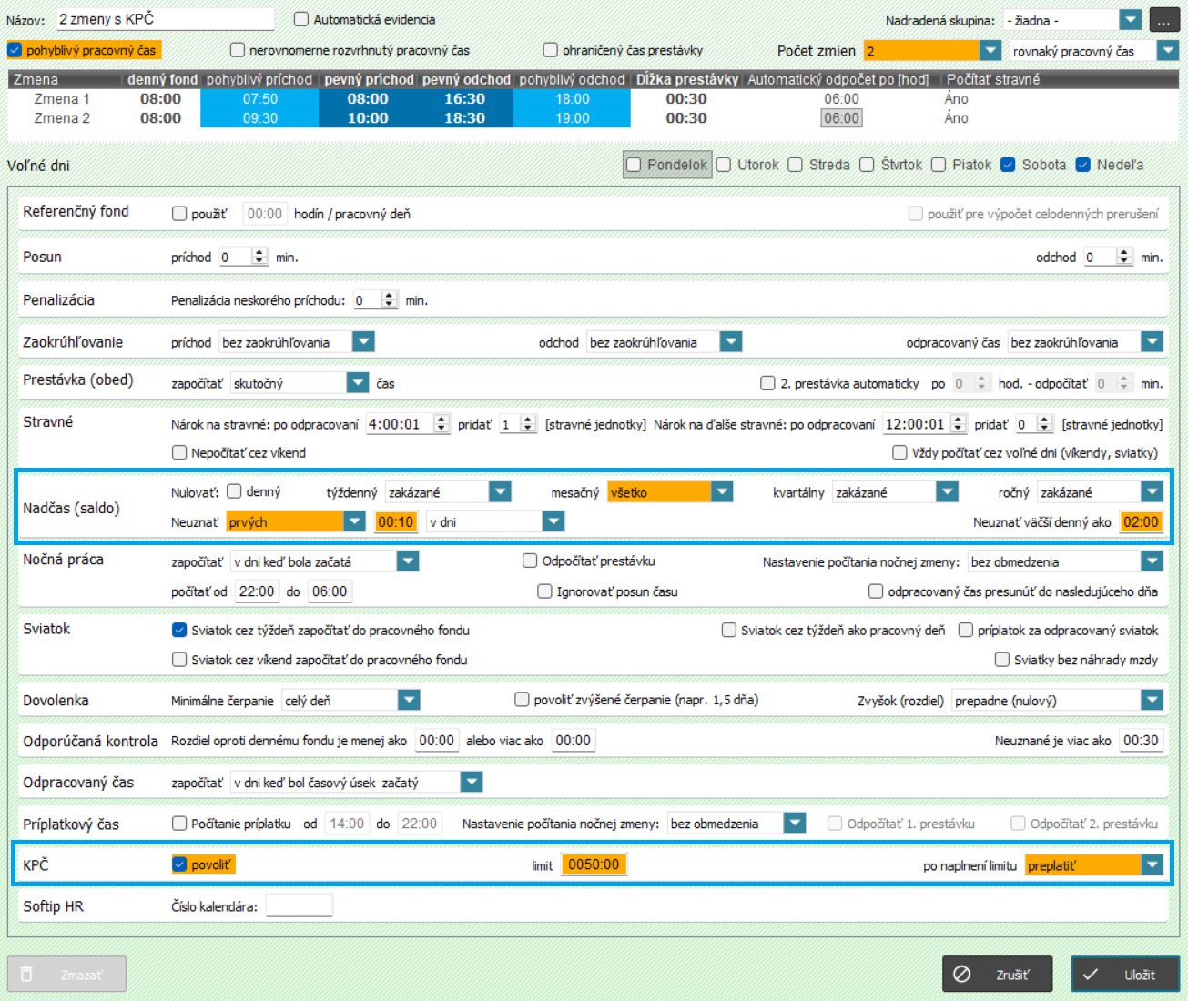Image resolution: width=1188 pixels, height=1001 pixels.
Task: Click the Názov text field
Action: pyautogui.click(x=165, y=19)
